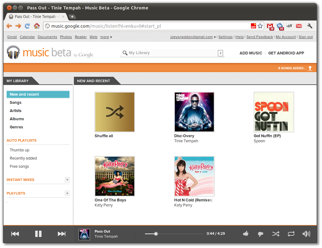Screen dimensions: 322x248
Task: Click the search magnifying glass in My Library
Action: coord(125,53)
